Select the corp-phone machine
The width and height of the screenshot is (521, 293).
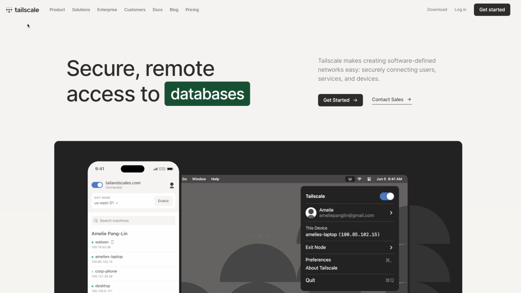coord(133,273)
